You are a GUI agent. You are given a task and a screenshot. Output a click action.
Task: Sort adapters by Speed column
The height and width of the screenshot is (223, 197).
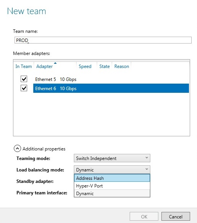point(85,66)
